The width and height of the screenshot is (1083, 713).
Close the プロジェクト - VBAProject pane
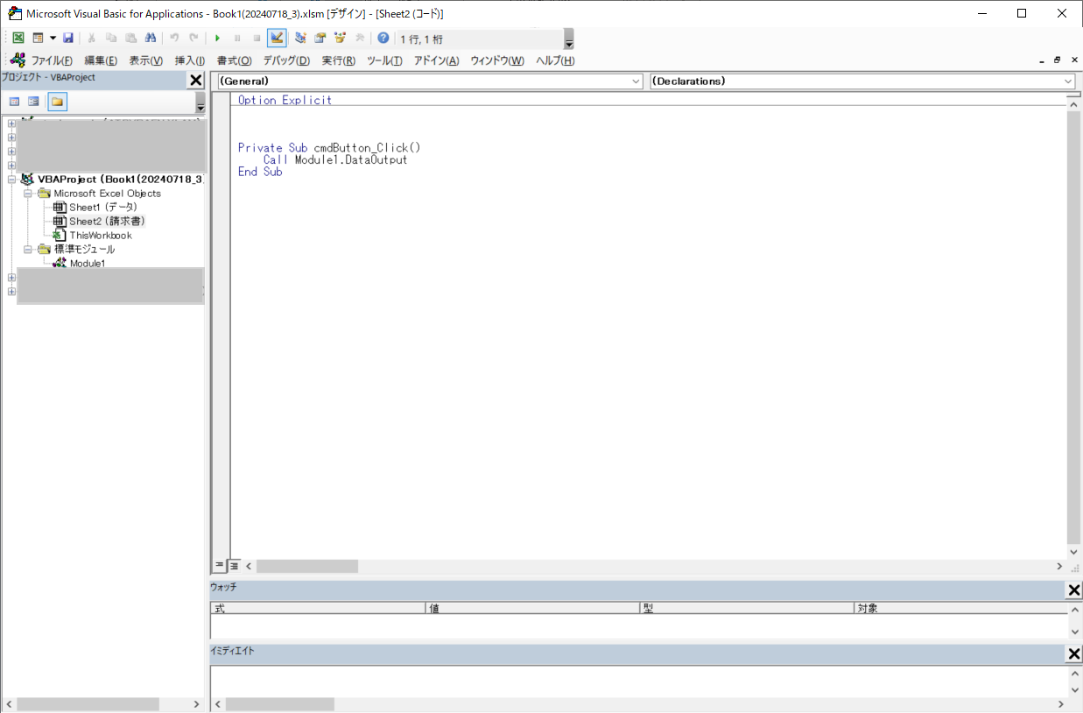pos(196,81)
